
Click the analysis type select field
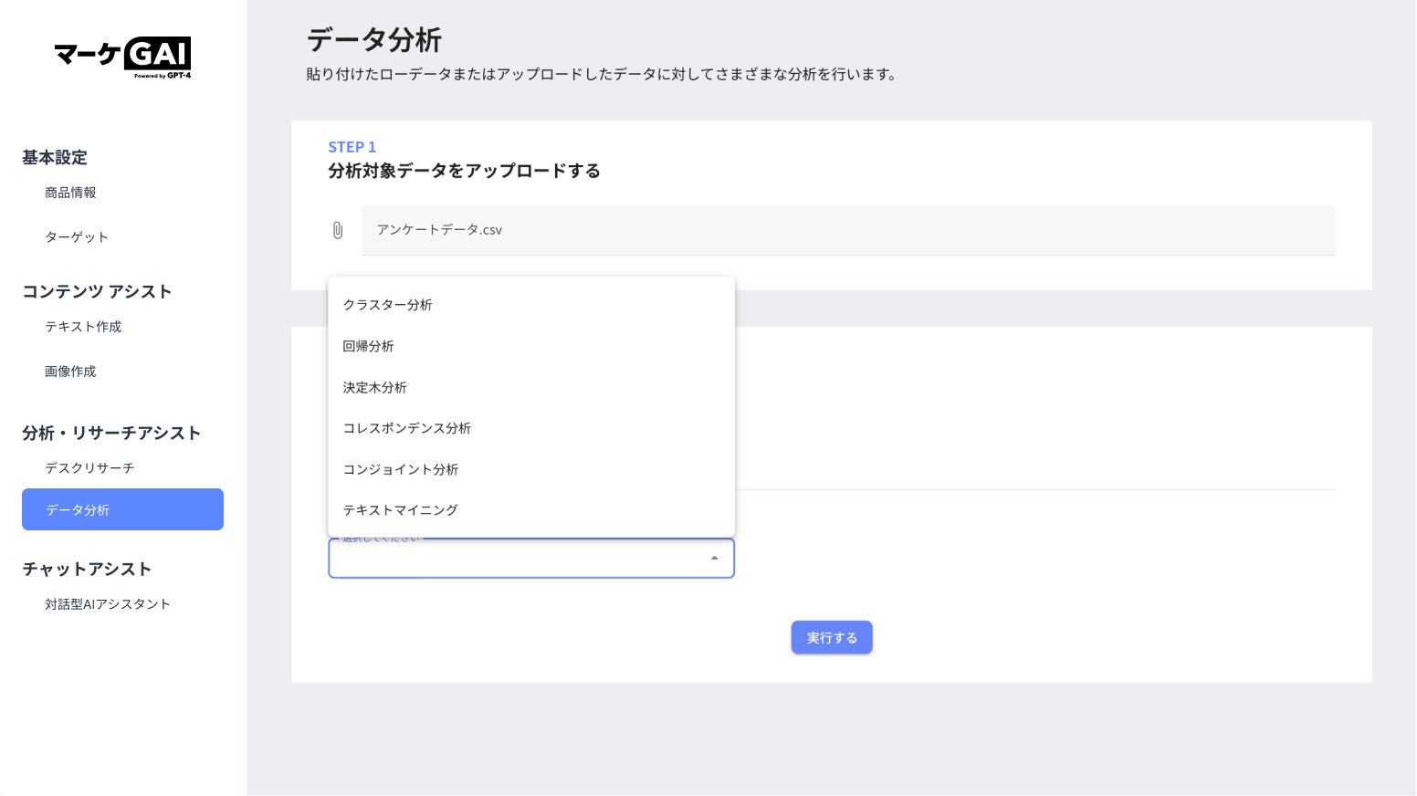[516, 559]
